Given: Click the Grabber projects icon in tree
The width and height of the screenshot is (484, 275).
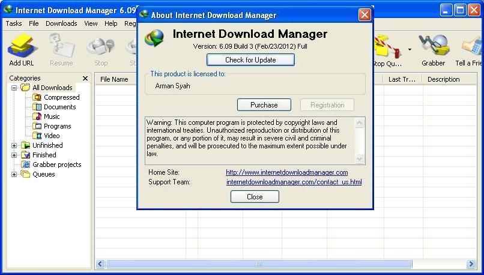Looking at the screenshot, I should click(x=26, y=165).
